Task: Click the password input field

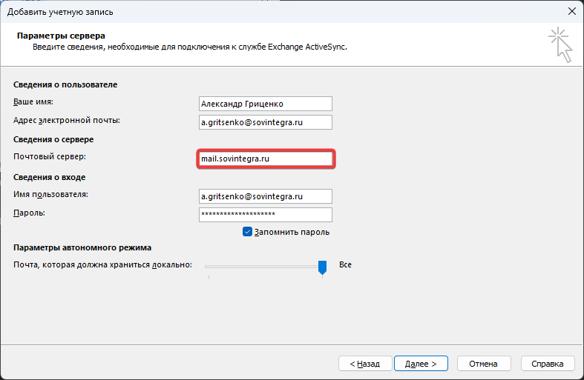Action: tap(266, 215)
